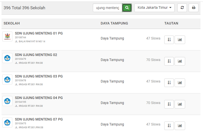Click 'Daya Tampung' label in SDN Ujung Menteng 02 row
This screenshot has width=203, height=137.
coord(112,60)
